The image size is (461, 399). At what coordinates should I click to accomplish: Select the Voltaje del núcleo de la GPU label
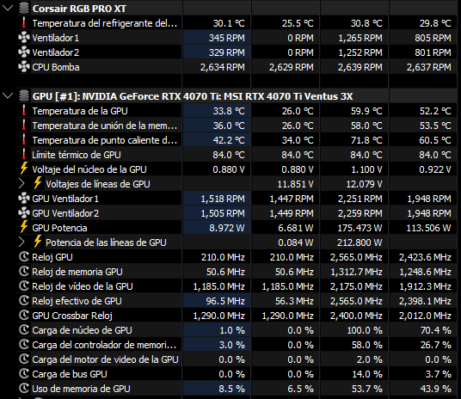89,169
